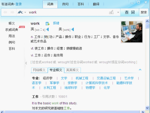The width and height of the screenshot is (150, 113).
Task: Maximize the Youdao dictionary window
Action: (x=139, y=2)
